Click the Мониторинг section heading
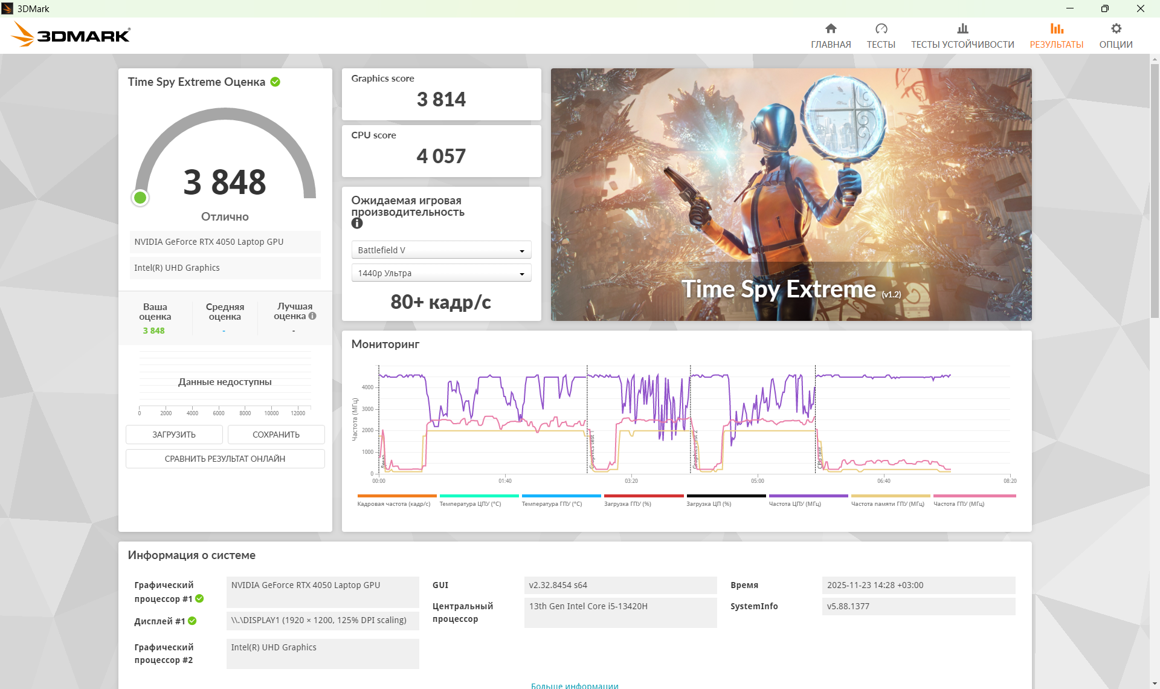This screenshot has width=1160, height=689. pos(385,344)
